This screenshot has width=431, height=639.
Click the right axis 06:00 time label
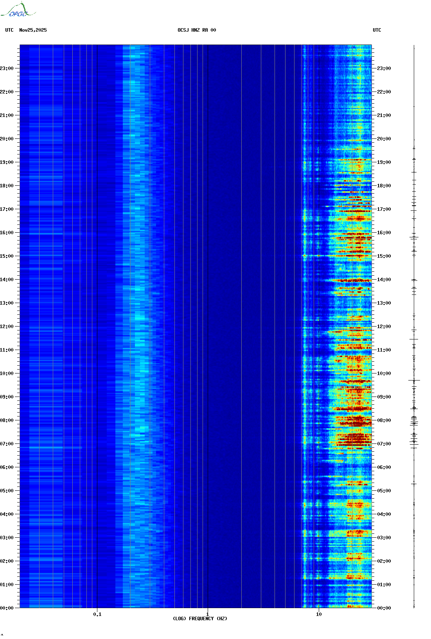(384, 467)
